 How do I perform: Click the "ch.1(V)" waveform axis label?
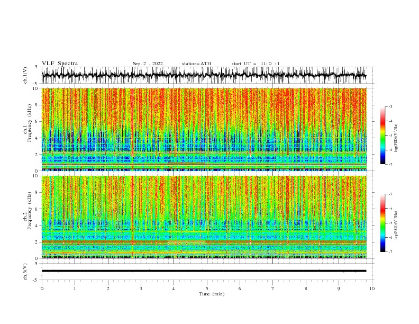[x=25, y=75]
